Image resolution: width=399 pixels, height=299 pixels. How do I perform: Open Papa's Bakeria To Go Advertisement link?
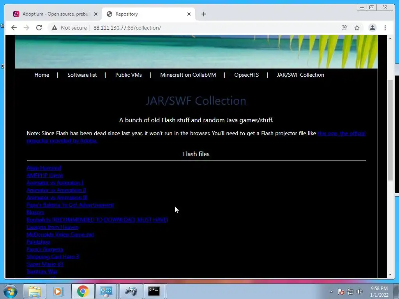click(x=70, y=205)
